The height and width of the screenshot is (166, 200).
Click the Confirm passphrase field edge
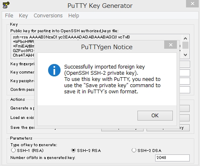tap(185, 90)
